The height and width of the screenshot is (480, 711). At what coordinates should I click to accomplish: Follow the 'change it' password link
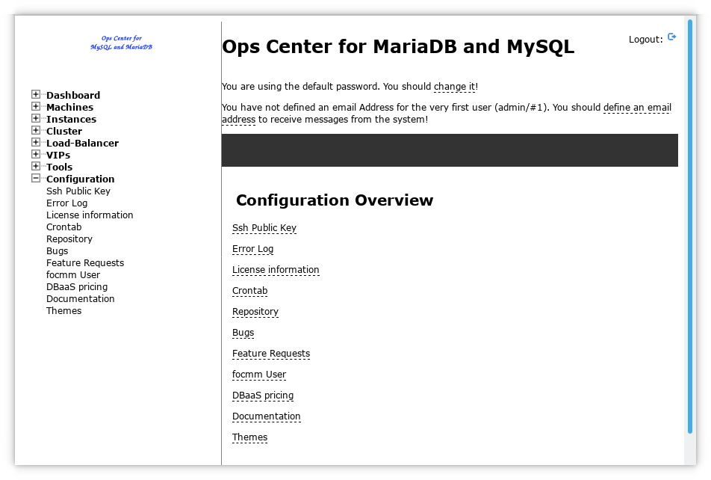pyautogui.click(x=454, y=87)
